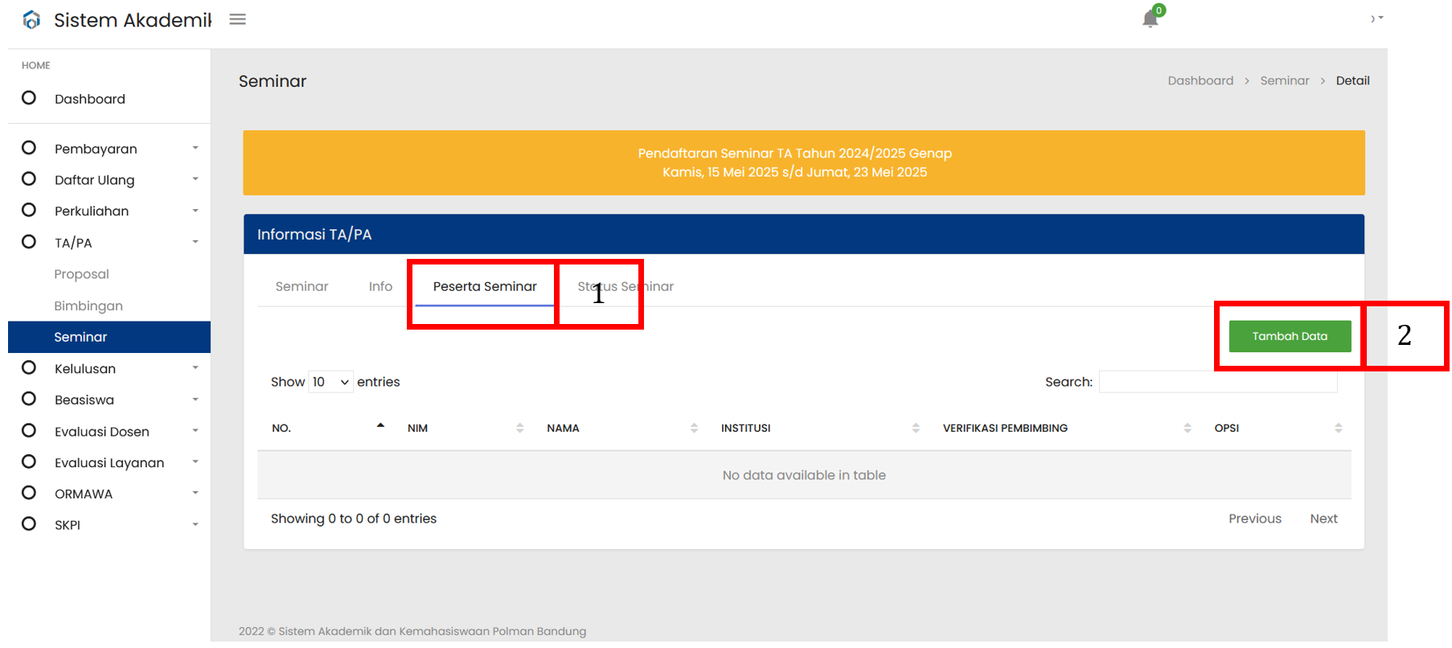Click the Beasiswa circle icon
Viewport: 1452px width, 648px height.
[x=29, y=400]
